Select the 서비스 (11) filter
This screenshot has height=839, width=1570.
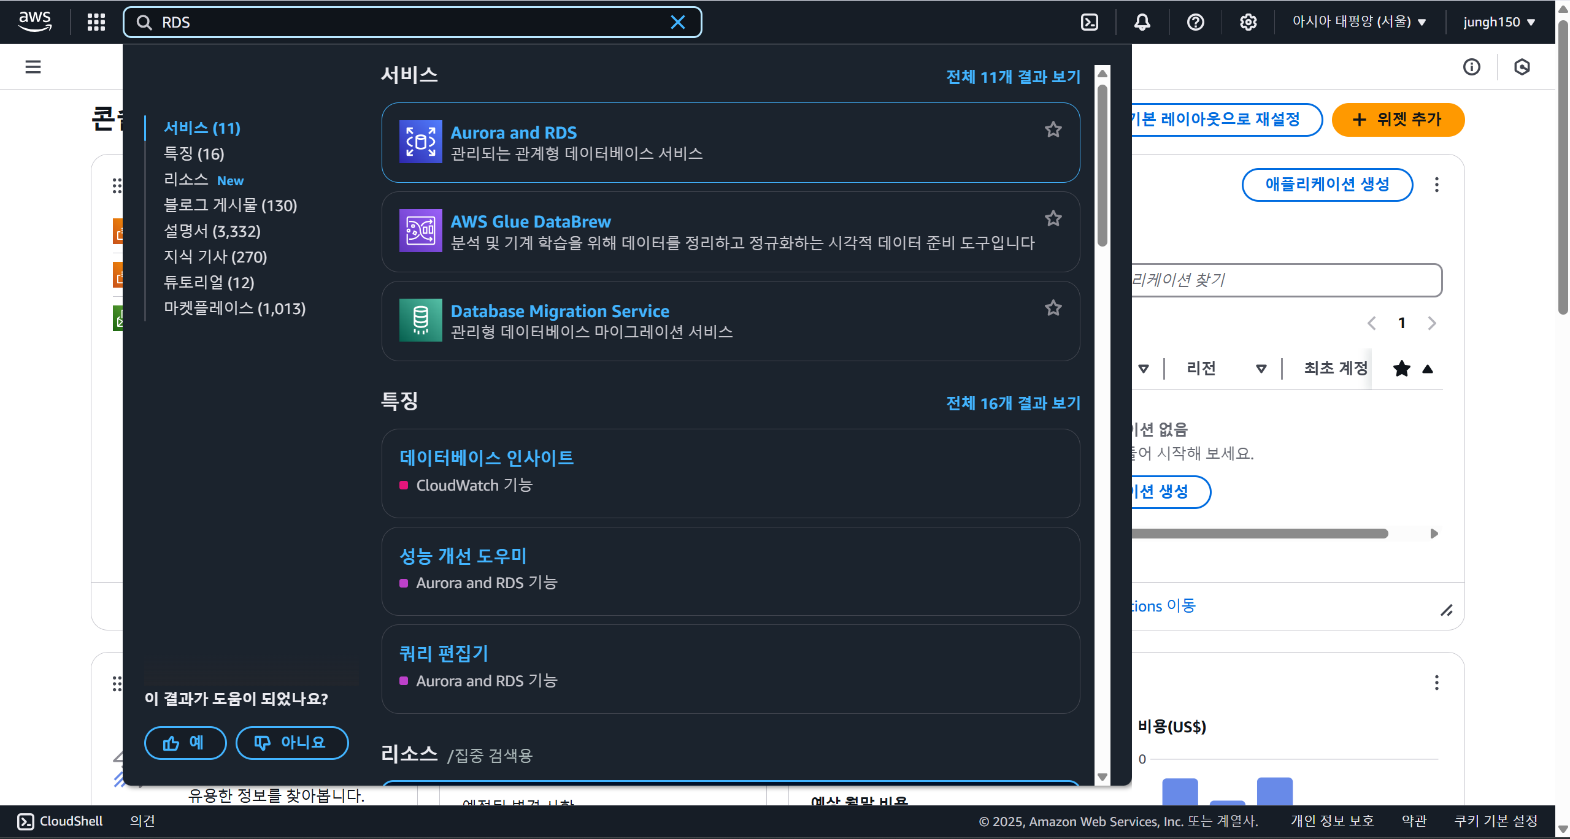tap(202, 128)
